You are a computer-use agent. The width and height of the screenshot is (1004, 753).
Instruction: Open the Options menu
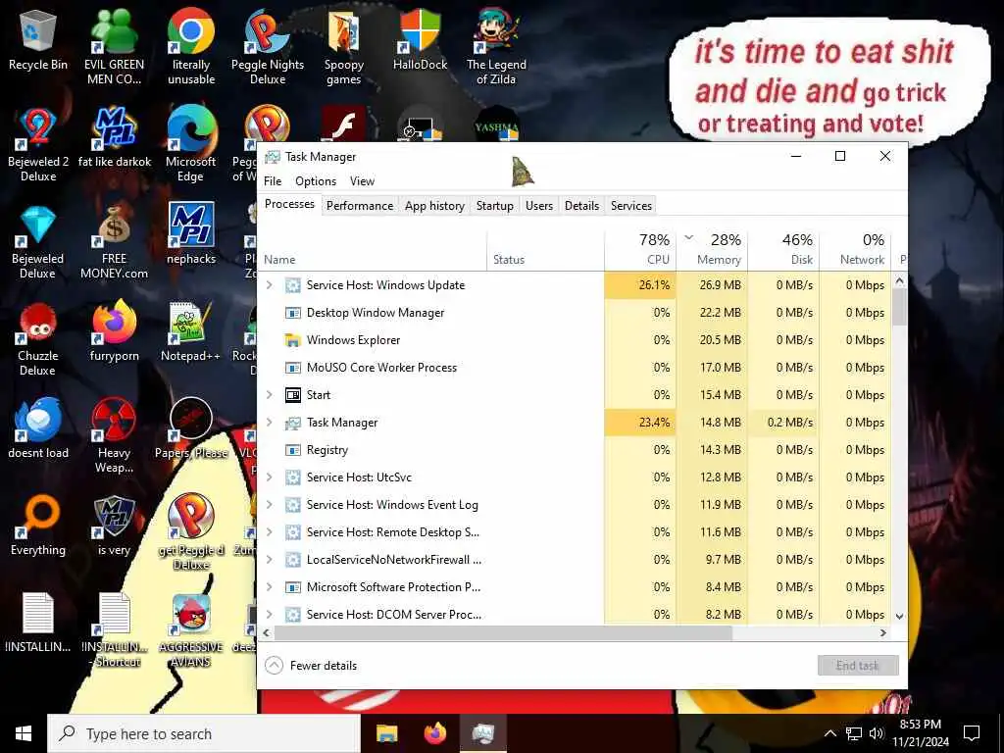pyautogui.click(x=316, y=181)
